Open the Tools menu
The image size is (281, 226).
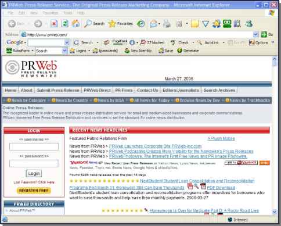point(68,13)
